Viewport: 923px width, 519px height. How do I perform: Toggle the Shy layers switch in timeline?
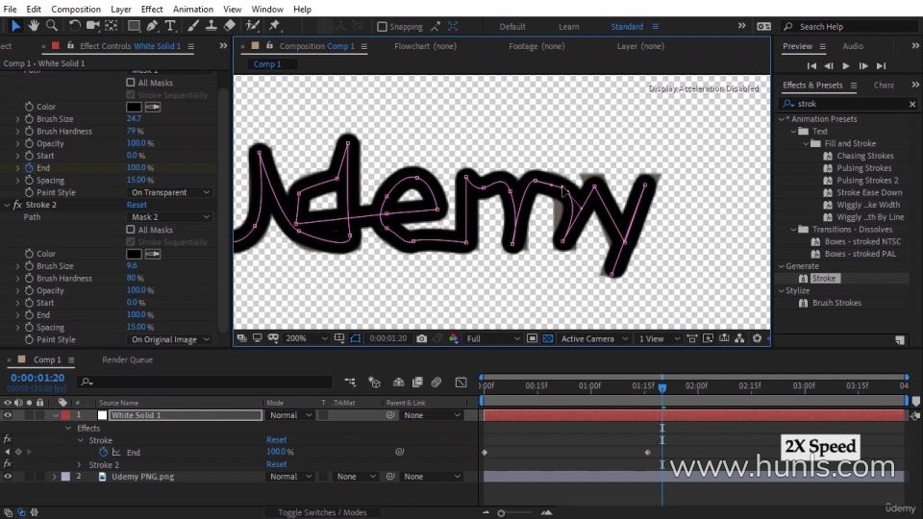click(x=398, y=383)
